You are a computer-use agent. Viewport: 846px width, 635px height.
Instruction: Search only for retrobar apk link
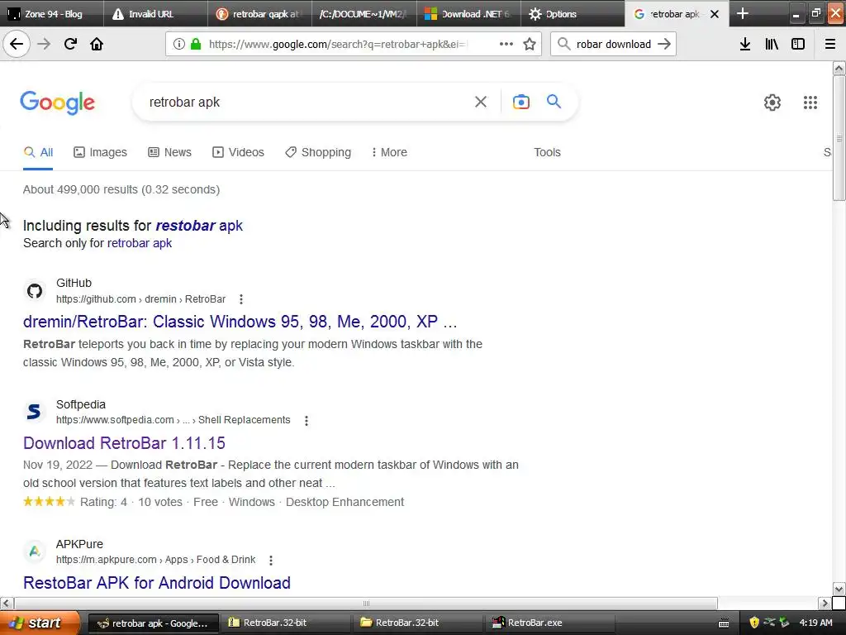pyautogui.click(x=139, y=243)
